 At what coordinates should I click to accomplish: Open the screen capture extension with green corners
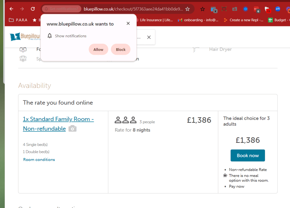tap(224, 9)
